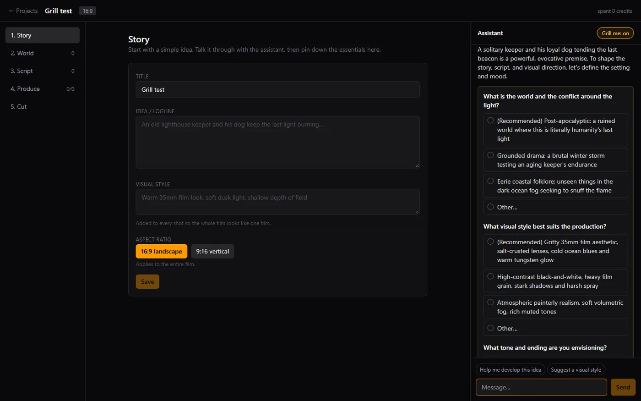Open the Produce step
Screen dimensions: 641x401
(x=43, y=89)
